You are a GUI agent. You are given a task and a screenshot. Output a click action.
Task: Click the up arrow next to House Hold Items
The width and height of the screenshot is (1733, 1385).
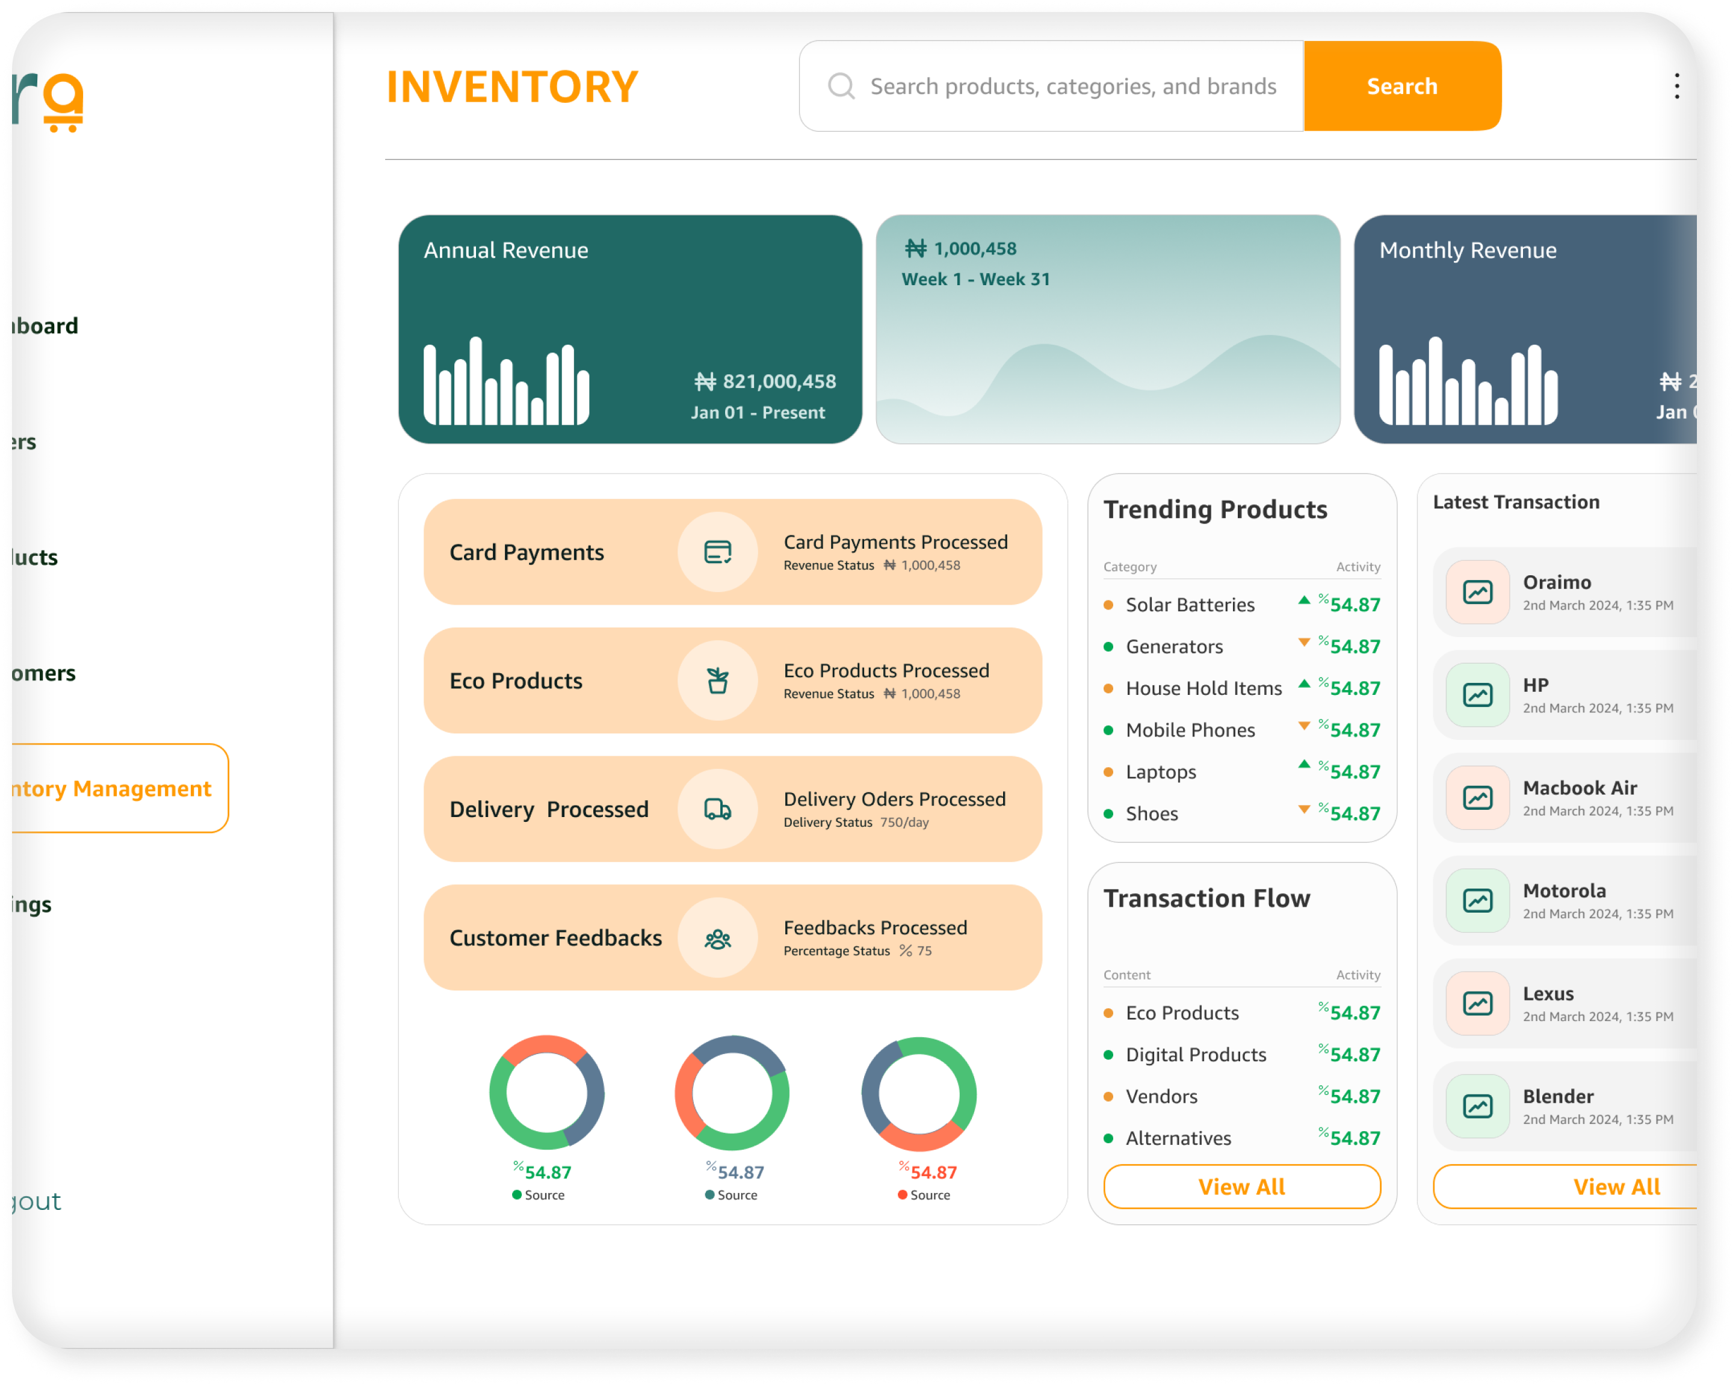pyautogui.click(x=1304, y=684)
